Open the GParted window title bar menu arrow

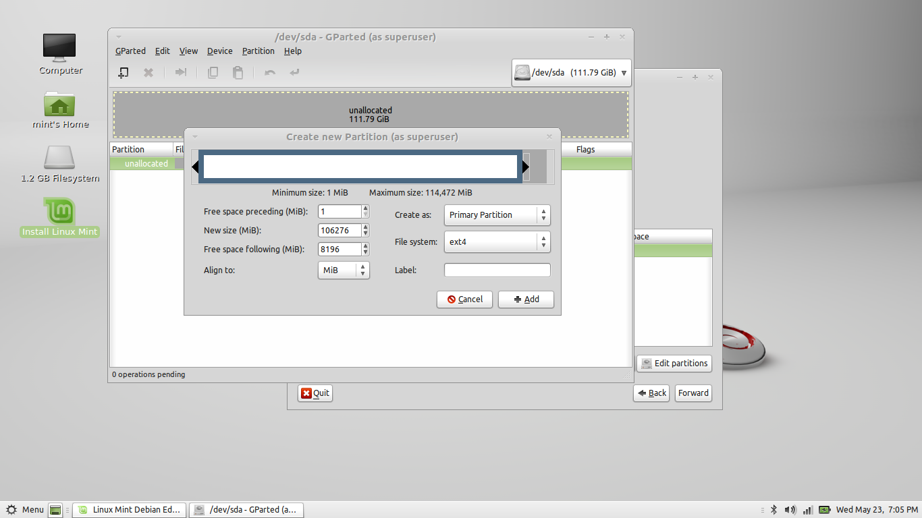coord(118,37)
